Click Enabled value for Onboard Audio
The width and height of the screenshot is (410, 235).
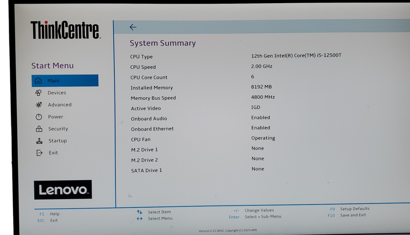pos(261,117)
